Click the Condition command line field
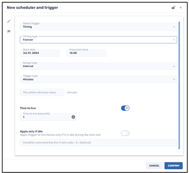Image resolution: width=189 pixels, height=173 pixels. point(98,143)
